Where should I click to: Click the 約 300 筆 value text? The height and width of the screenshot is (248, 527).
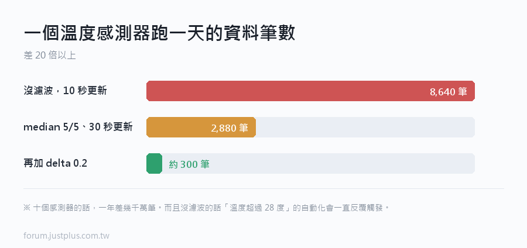point(189,164)
